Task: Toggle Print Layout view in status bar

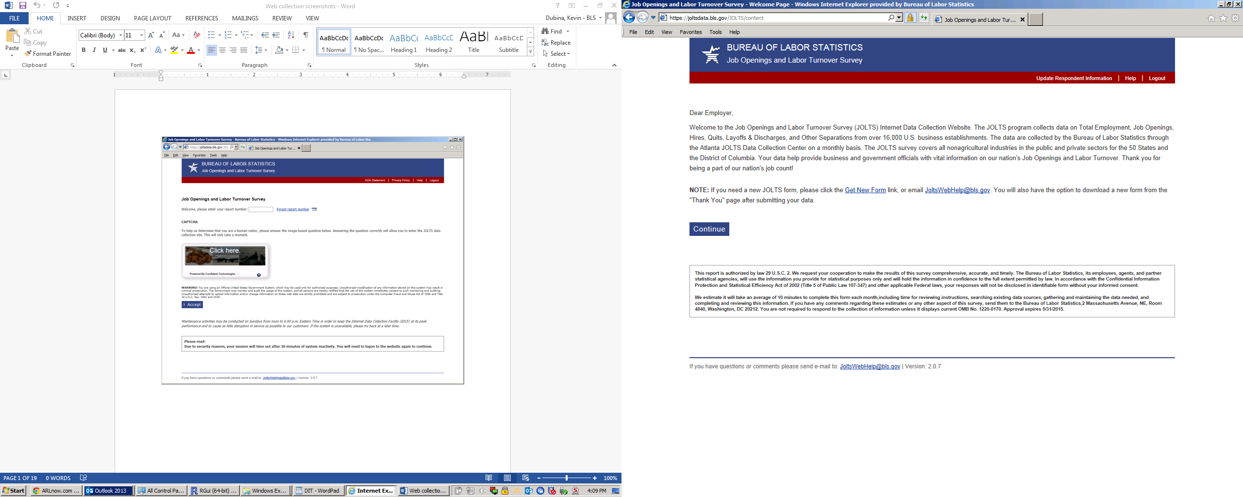Action: pyautogui.click(x=507, y=478)
